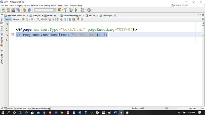Screen dimensions: 205x115
Task: Click the Toggle Bookmark icon
Action: pyautogui.click(x=65, y=19)
